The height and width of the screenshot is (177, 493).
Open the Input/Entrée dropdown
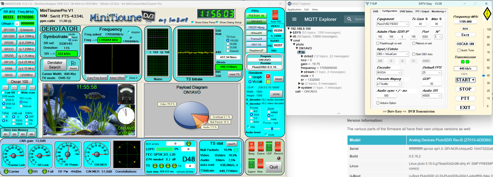click(393, 54)
